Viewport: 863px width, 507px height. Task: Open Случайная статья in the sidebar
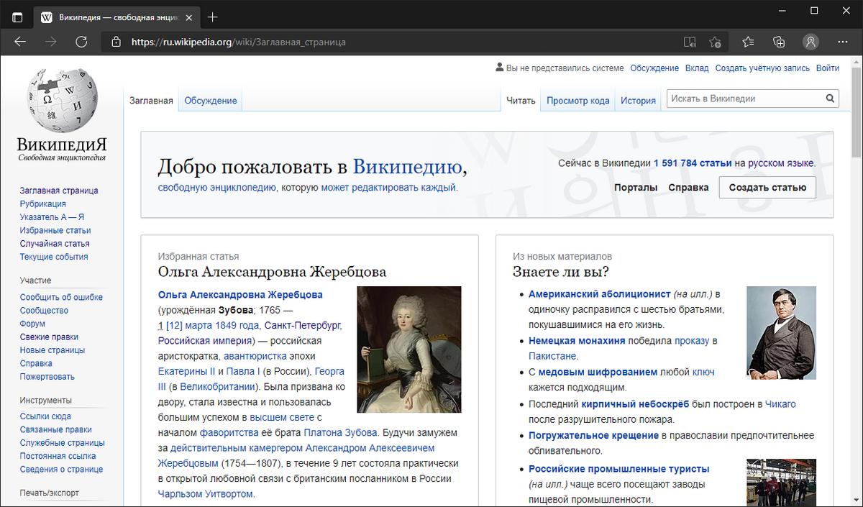coord(55,244)
